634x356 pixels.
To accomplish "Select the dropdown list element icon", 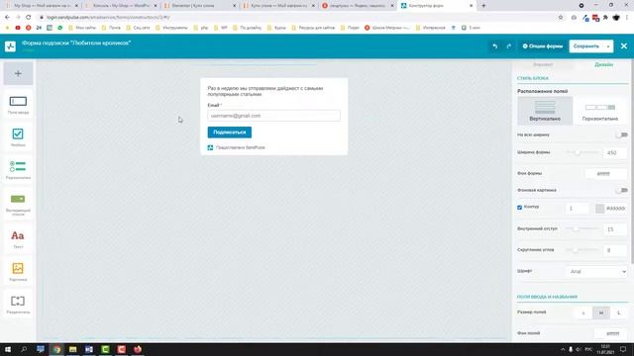I will tap(18, 199).
